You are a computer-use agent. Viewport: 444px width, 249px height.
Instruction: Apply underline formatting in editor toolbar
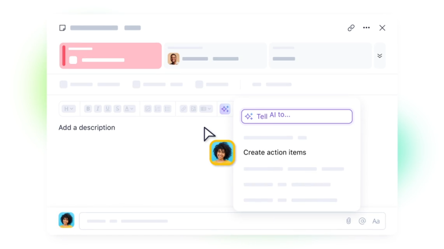coord(108,109)
